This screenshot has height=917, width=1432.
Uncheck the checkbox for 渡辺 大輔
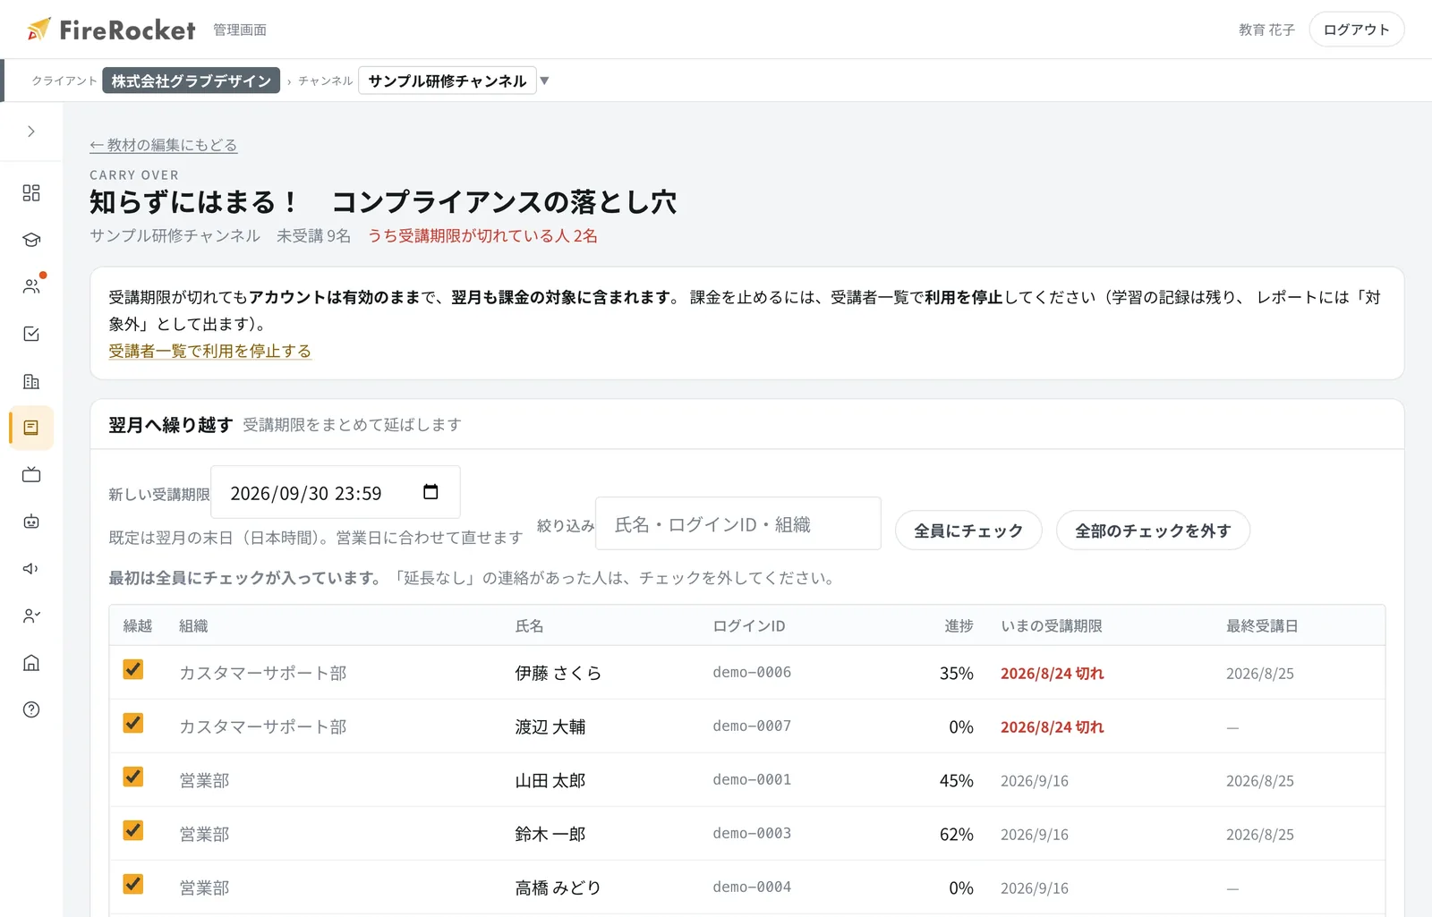pos(133,723)
